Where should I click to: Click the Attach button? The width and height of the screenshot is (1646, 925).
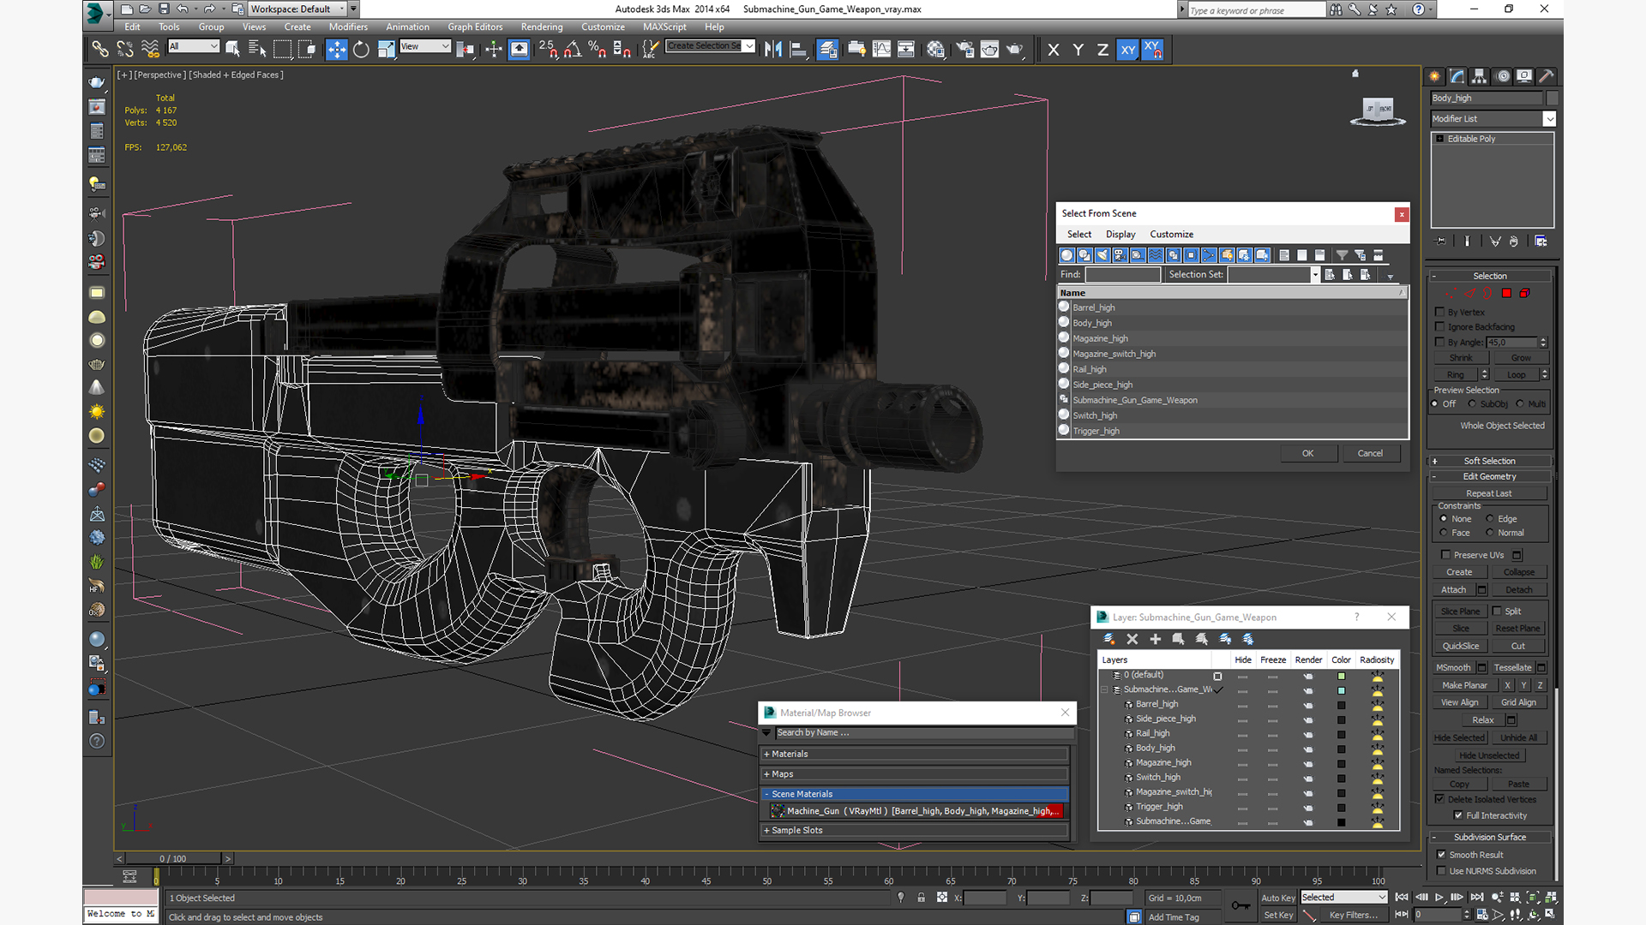1453,590
